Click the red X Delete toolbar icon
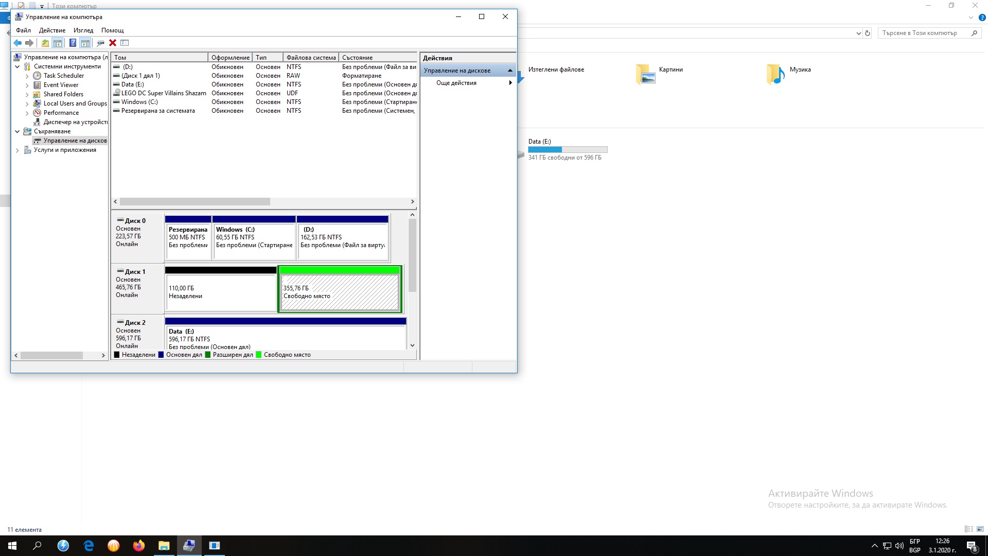This screenshot has width=988, height=556. pyautogui.click(x=113, y=43)
